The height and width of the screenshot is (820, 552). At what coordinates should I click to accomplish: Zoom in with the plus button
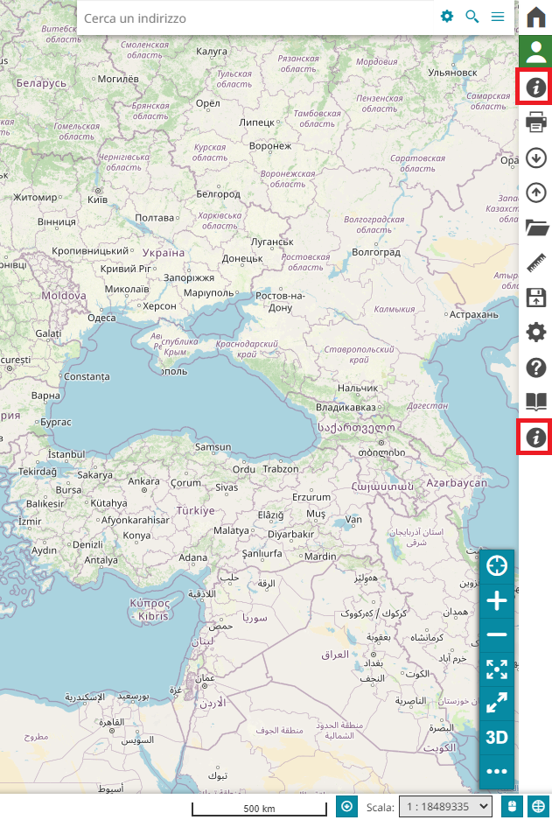click(497, 601)
